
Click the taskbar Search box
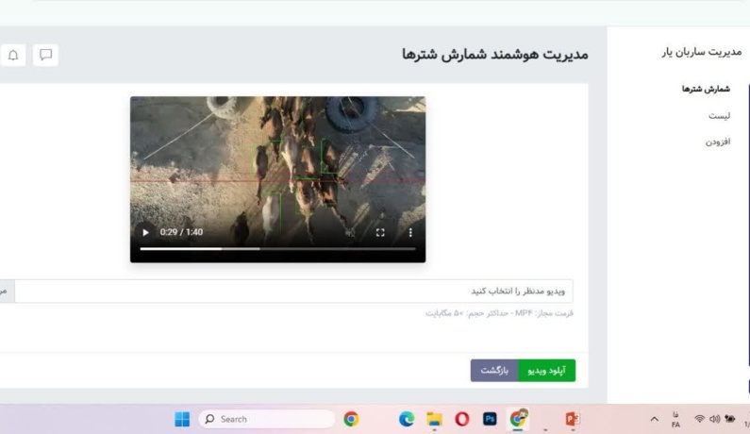click(x=267, y=419)
